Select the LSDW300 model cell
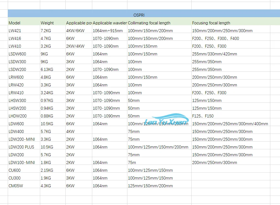 point(24,60)
